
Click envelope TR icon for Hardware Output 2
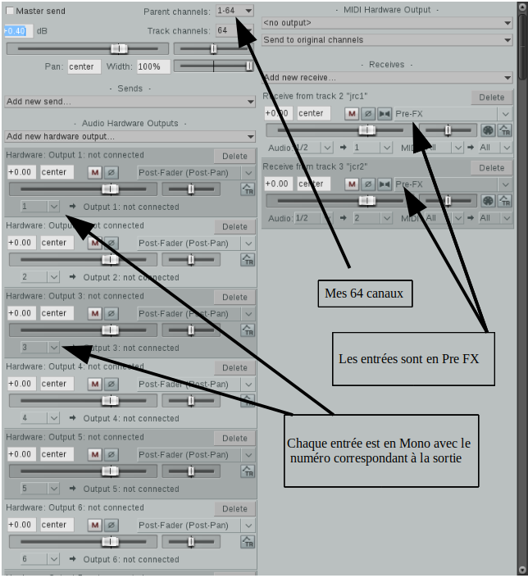248,260
